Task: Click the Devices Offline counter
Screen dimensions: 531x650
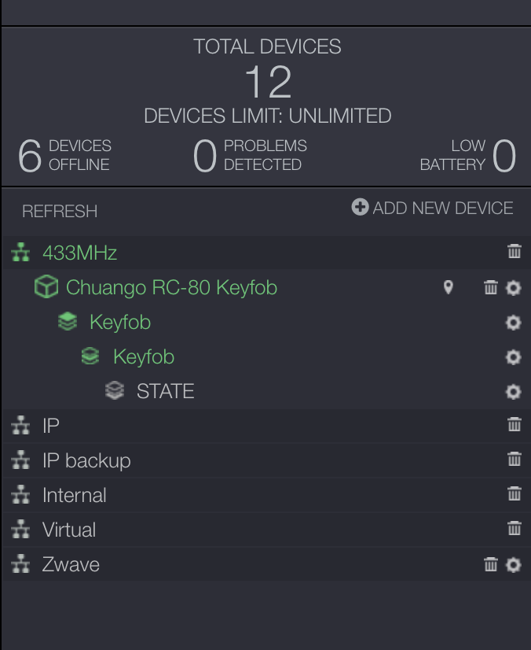Action: pos(65,155)
